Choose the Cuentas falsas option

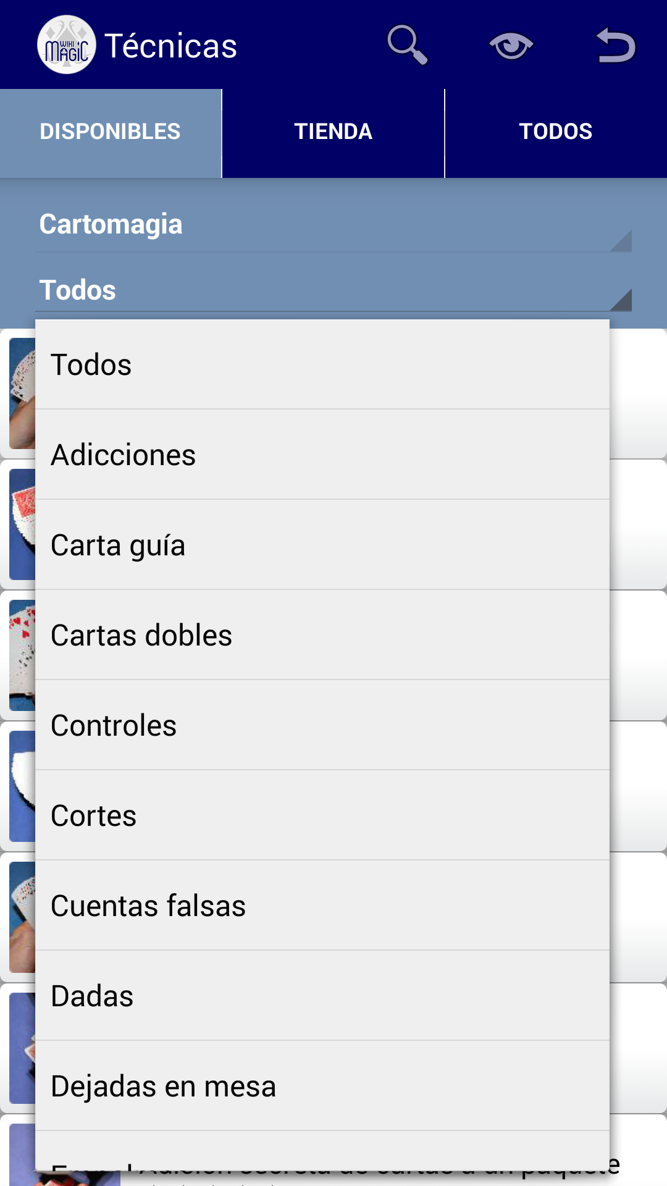coord(322,906)
